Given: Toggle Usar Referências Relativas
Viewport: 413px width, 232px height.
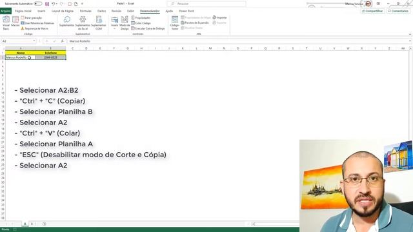Looking at the screenshot, I should (x=37, y=23).
